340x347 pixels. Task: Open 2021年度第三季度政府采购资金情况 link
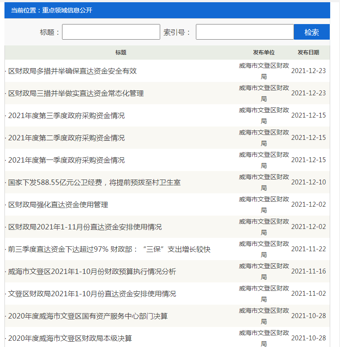(x=66, y=116)
